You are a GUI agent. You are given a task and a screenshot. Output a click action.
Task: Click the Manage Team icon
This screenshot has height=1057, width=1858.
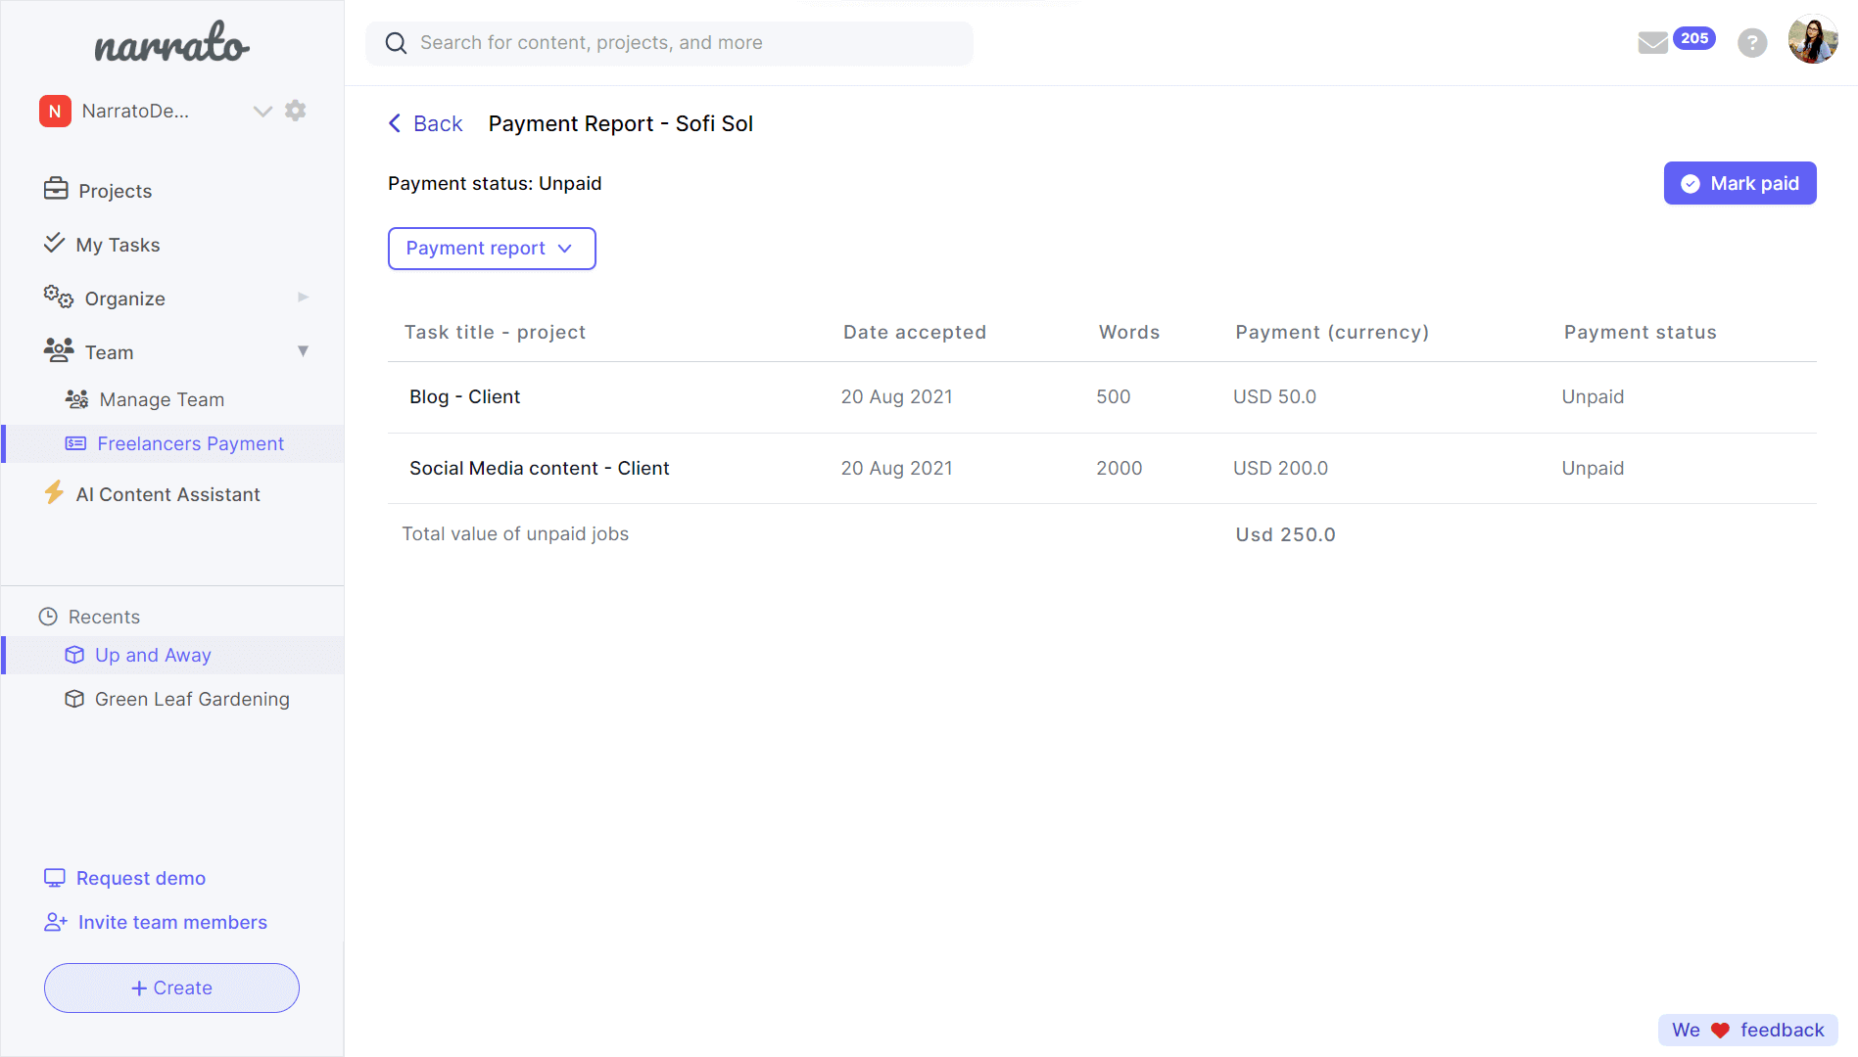[76, 398]
